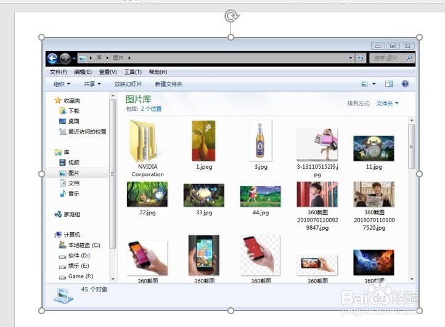Select 下载 in navigation pane
445x327 pixels.
pos(69,111)
